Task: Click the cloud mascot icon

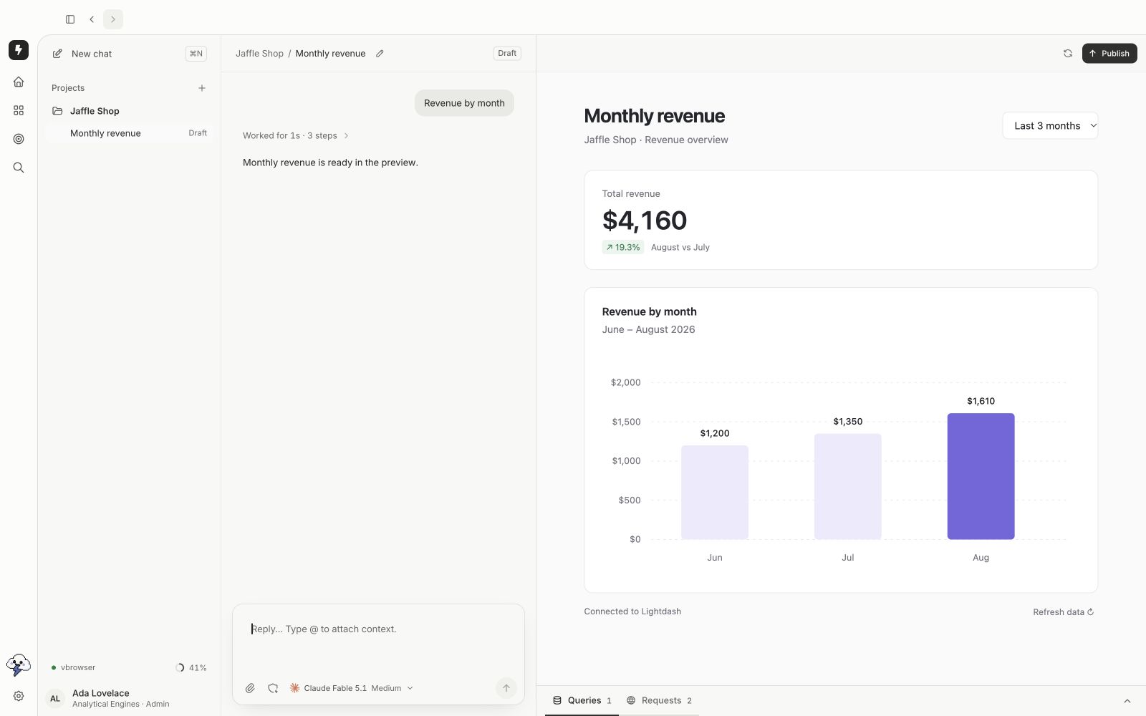Action: [x=19, y=665]
